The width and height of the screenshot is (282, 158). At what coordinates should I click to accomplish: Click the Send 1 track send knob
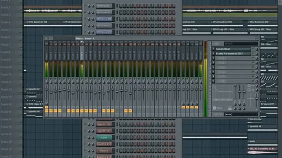click(183, 104)
